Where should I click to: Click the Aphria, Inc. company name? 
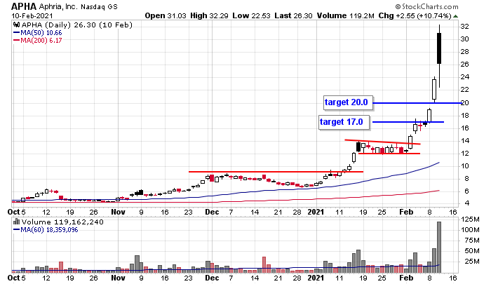[58, 6]
